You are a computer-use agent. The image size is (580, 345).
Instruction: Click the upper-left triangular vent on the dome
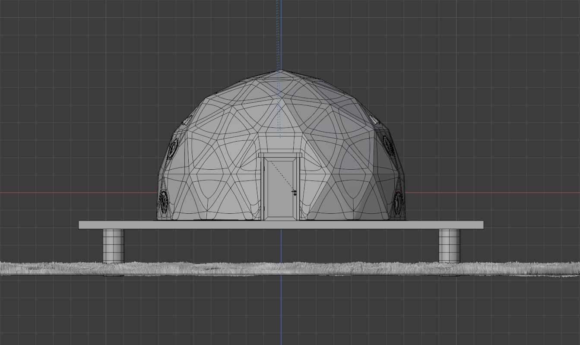coord(187,119)
